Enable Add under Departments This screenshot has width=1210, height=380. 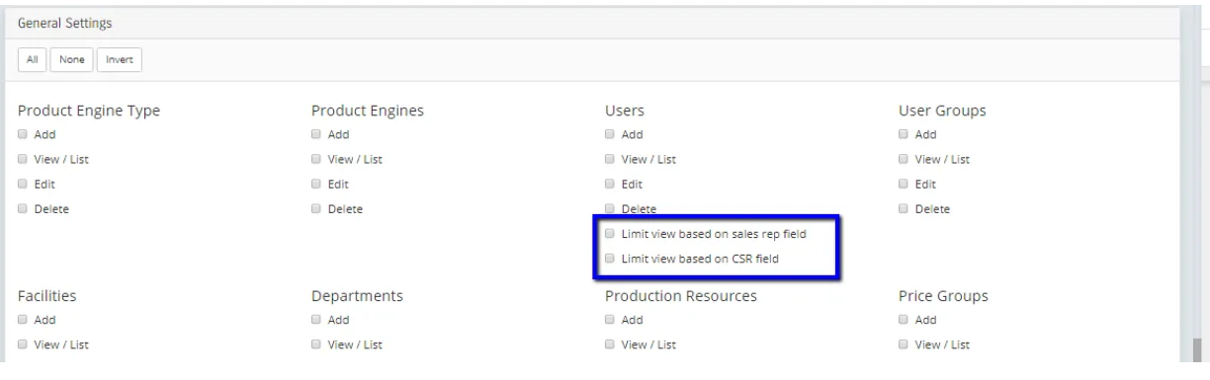pyautogui.click(x=316, y=320)
